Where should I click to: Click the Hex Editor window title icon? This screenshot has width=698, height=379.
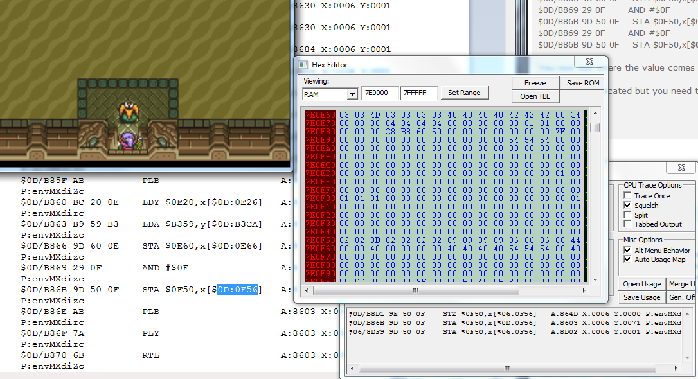(x=303, y=65)
